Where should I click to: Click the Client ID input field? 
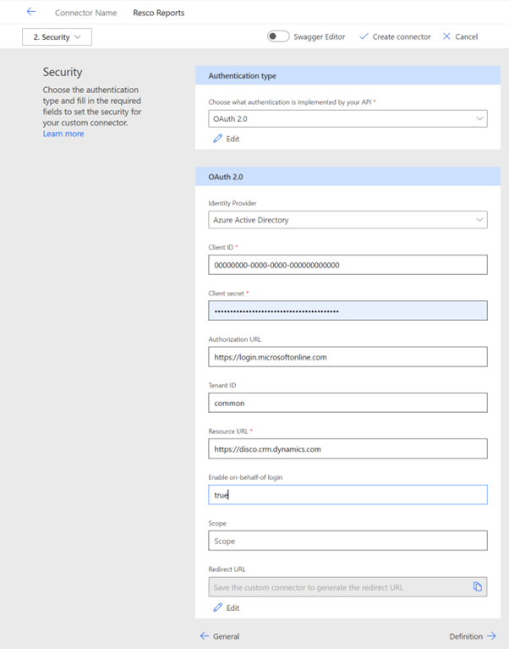click(348, 265)
